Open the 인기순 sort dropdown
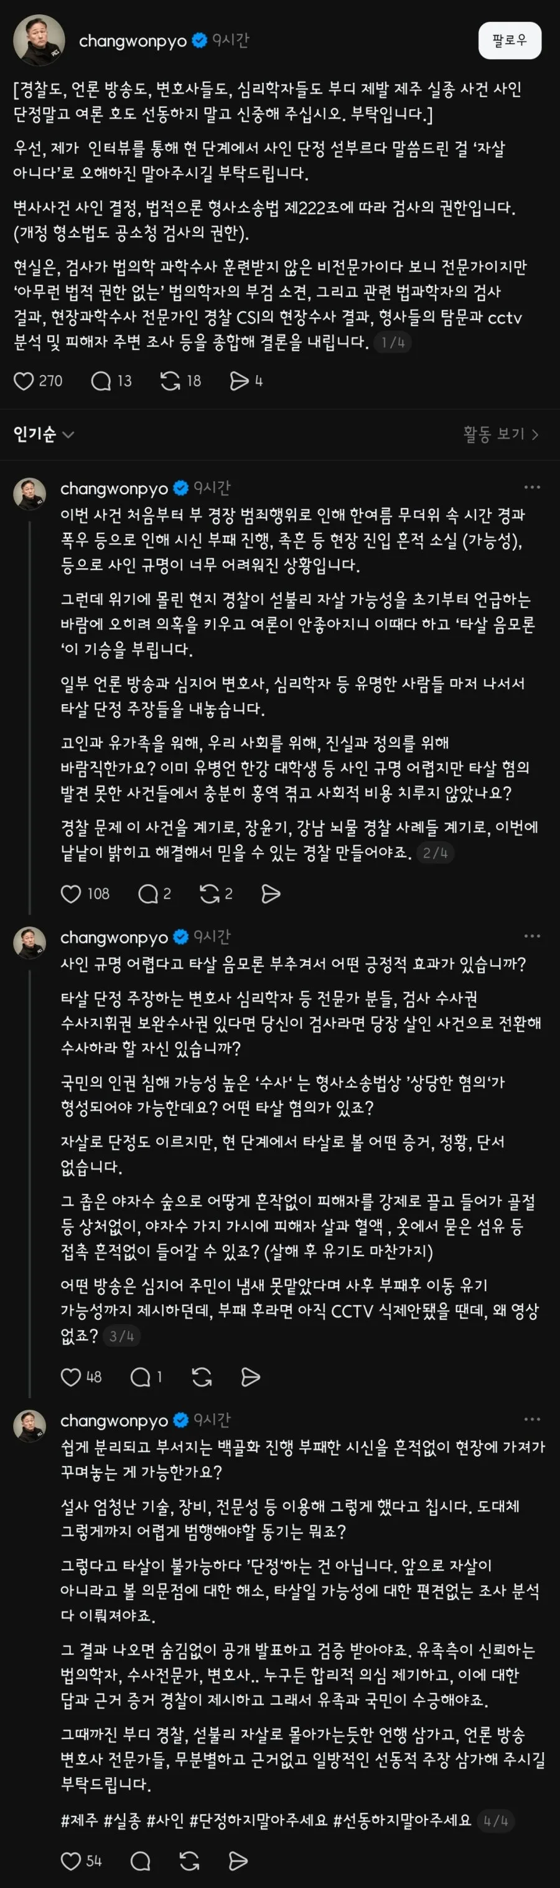560x1888 pixels. click(44, 435)
